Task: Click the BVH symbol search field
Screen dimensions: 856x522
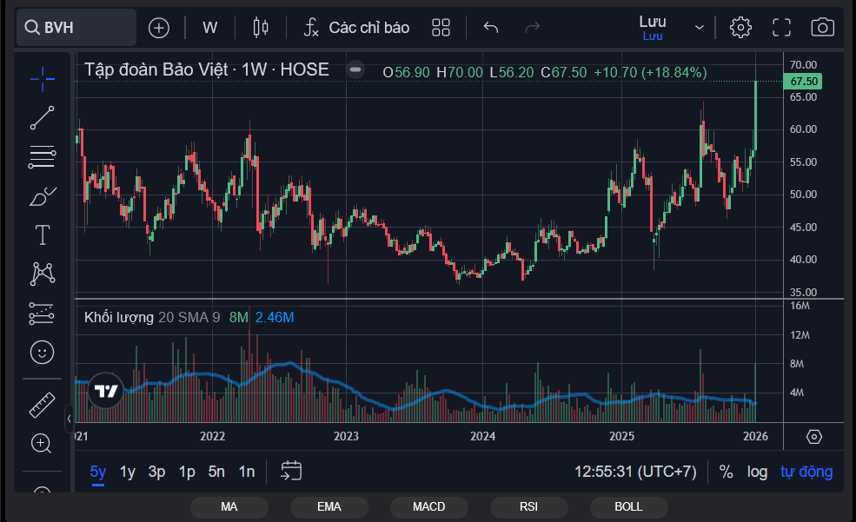Action: click(76, 27)
